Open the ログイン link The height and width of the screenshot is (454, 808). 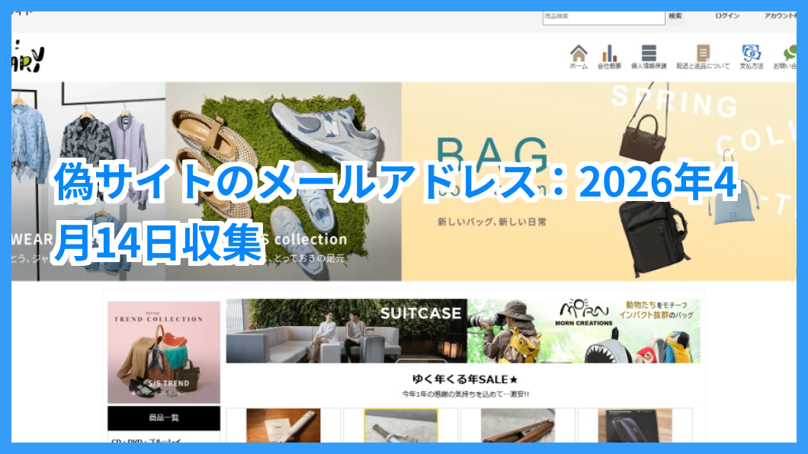(726, 16)
